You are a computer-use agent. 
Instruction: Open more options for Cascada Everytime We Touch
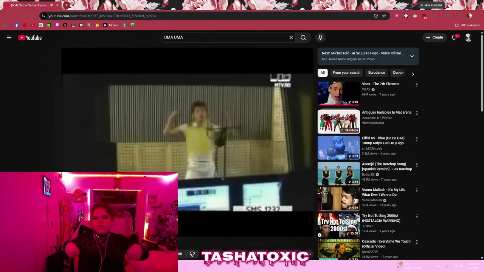tap(417, 242)
